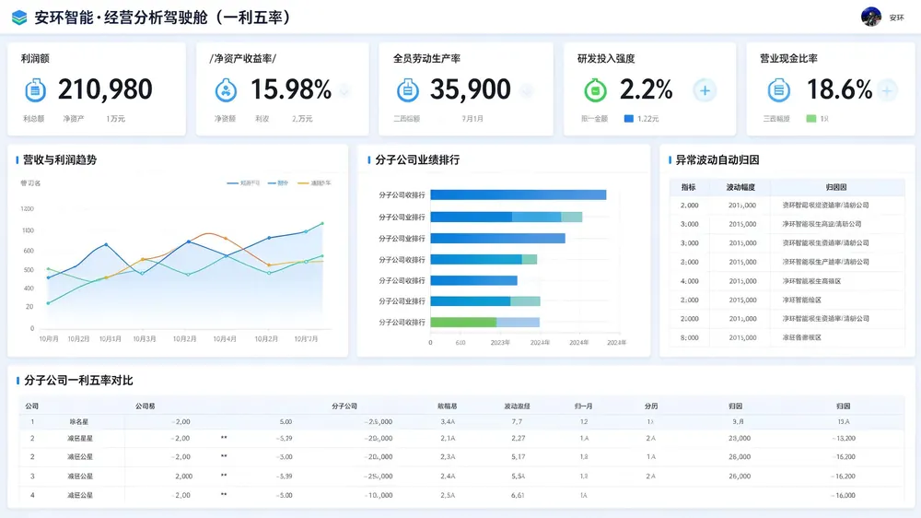Click the plus button beside 2.2%
The width and height of the screenshot is (921, 518).
point(705,90)
